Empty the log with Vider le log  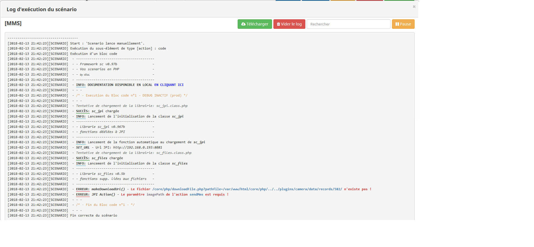tap(289, 24)
